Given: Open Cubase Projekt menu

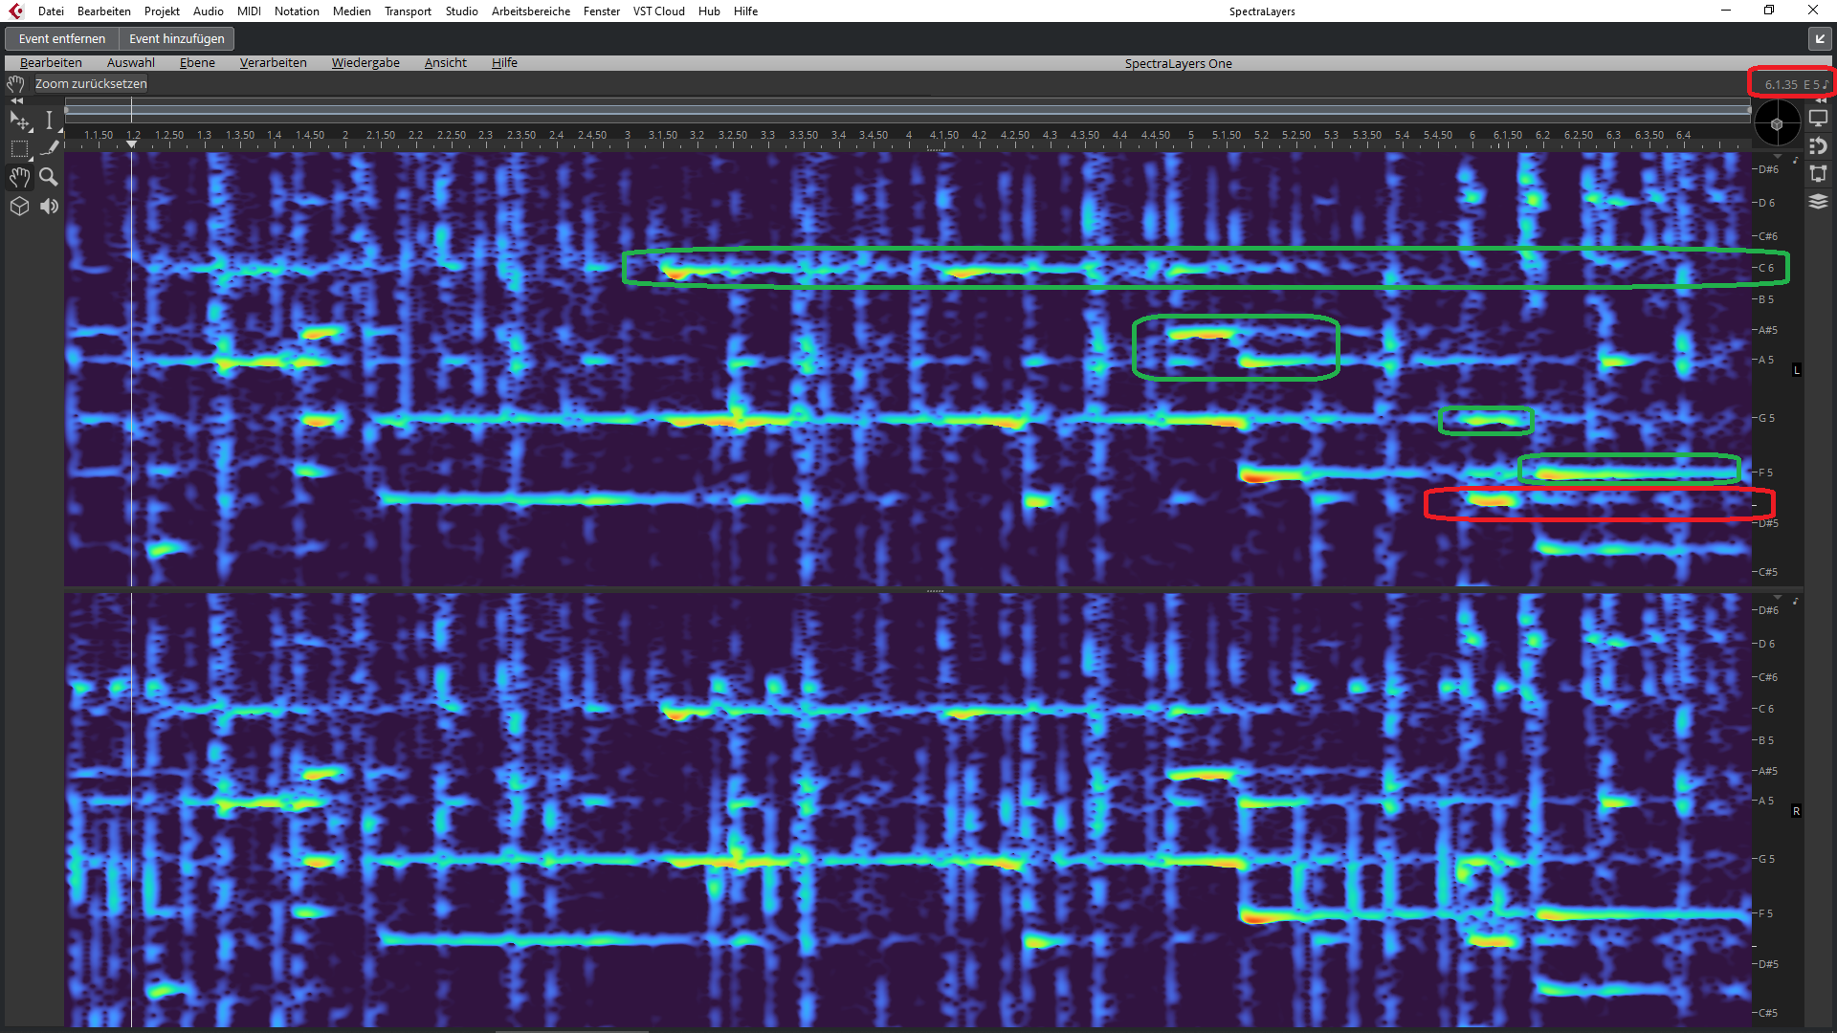Looking at the screenshot, I should [162, 11].
